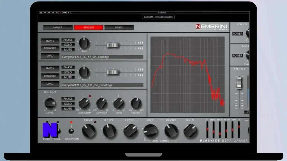Click the frequency response graph display
Image resolution: width=287 pixels, height=161 pixels.
coord(188,74)
